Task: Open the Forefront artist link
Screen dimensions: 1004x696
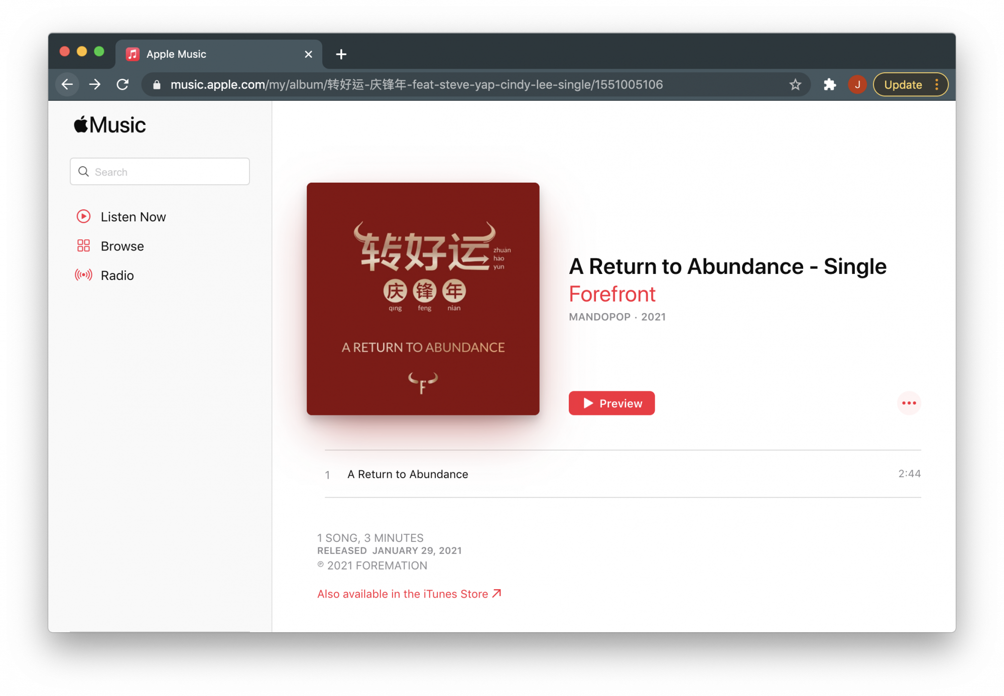Action: 612,294
